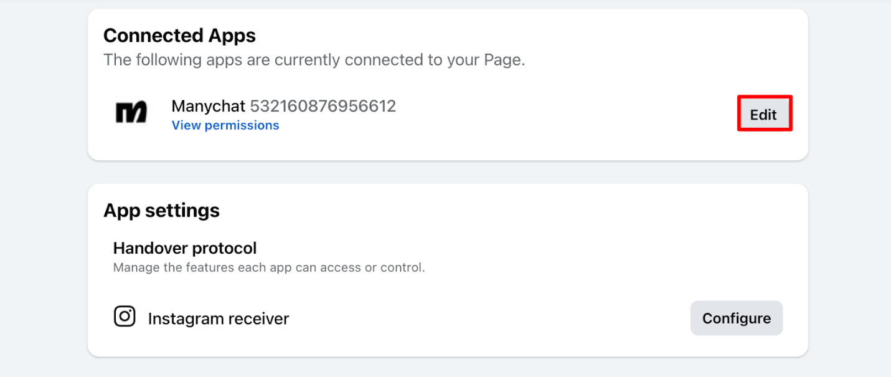
Task: Click the 'Manage the features' description text
Action: coord(269,268)
